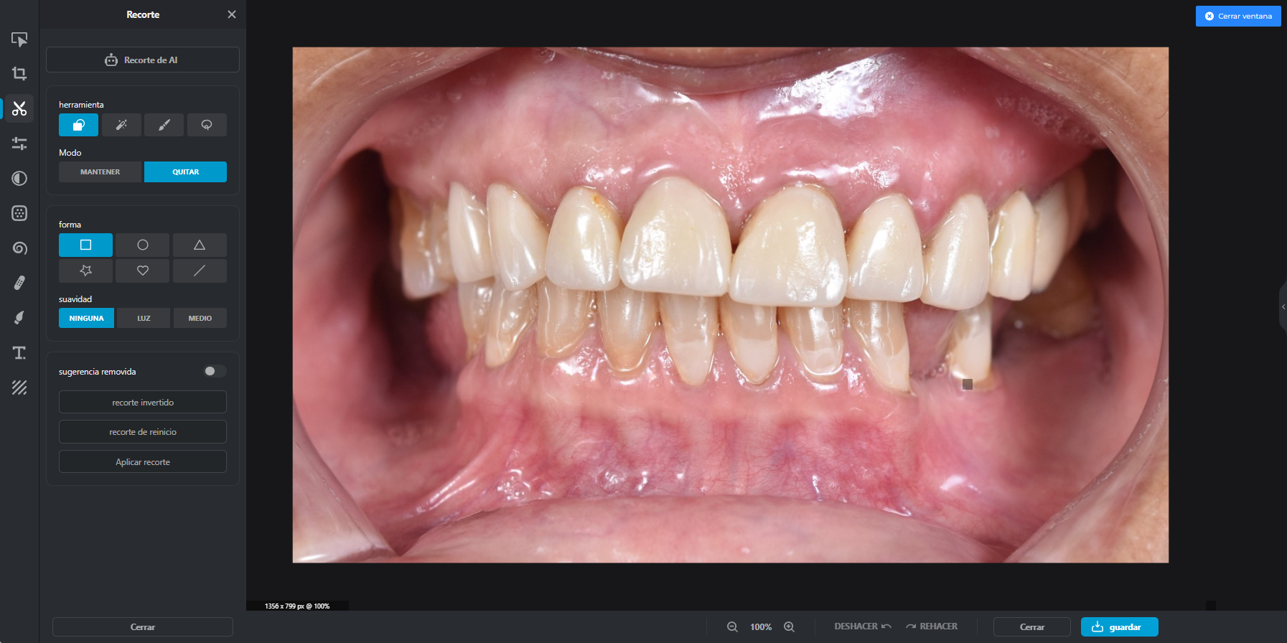This screenshot has height=643, width=1287.
Task: Click Cerrar ventana button
Action: point(1238,16)
